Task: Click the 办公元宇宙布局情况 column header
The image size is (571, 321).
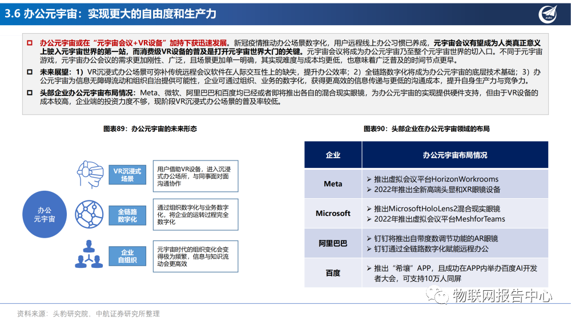Action: (455, 155)
